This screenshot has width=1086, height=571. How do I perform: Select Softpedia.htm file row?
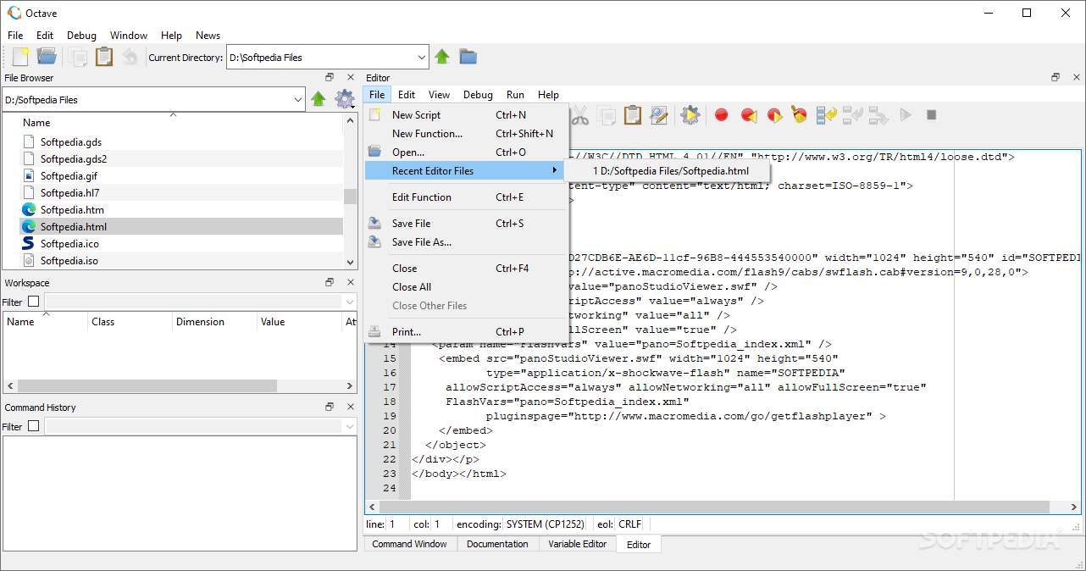[181, 210]
